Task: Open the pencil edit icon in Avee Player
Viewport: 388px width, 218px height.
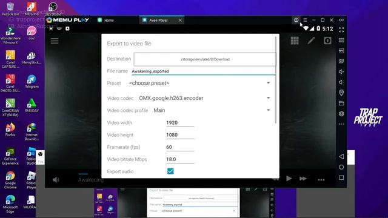Action: click(x=311, y=41)
